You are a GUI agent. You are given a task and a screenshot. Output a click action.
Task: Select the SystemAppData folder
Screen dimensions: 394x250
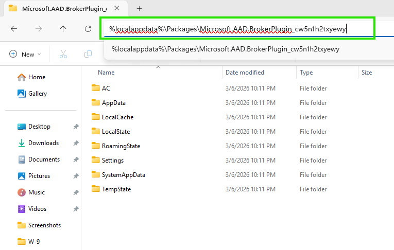coord(124,175)
